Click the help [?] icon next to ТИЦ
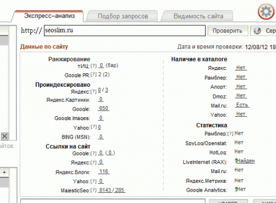 [94, 66]
